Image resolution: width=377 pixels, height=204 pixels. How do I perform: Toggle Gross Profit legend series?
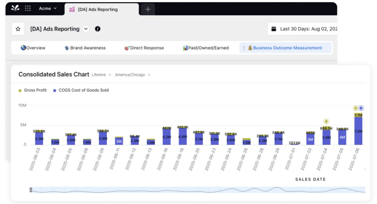tap(33, 90)
